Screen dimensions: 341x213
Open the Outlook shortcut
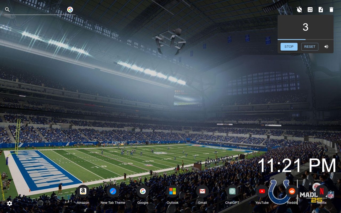pyautogui.click(x=173, y=195)
